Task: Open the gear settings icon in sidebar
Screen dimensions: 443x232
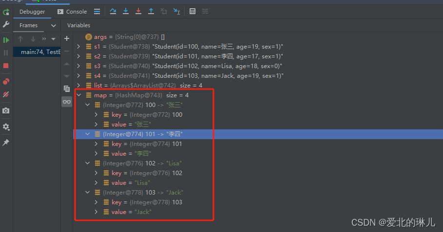Action: (x=6, y=127)
